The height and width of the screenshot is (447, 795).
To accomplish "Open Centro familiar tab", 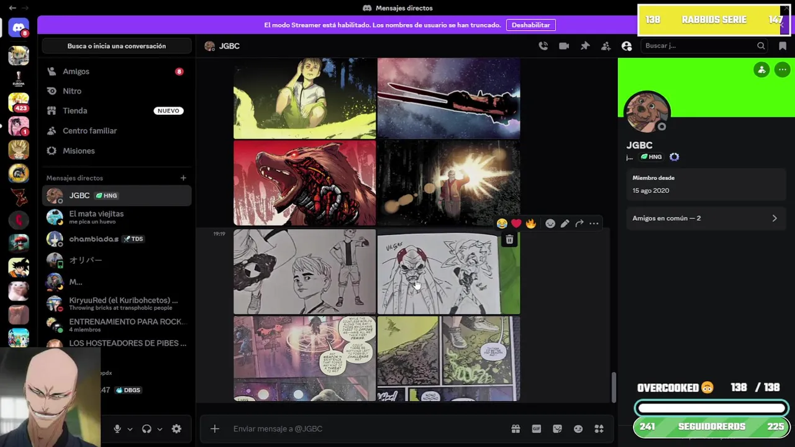I will click(117, 131).
